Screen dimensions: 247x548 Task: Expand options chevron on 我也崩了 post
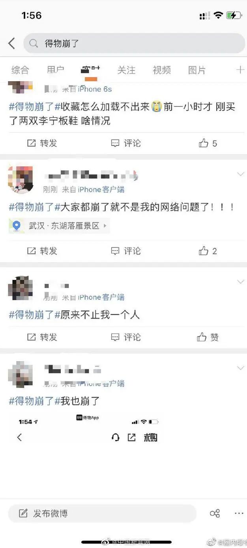point(240,368)
